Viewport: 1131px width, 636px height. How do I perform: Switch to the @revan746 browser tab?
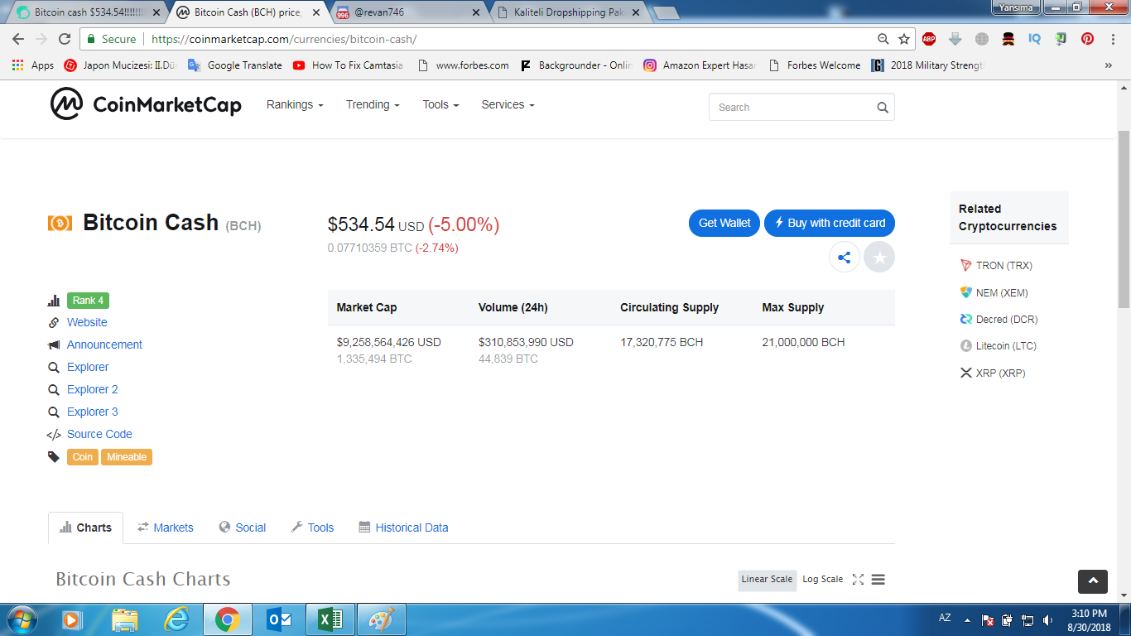409,12
